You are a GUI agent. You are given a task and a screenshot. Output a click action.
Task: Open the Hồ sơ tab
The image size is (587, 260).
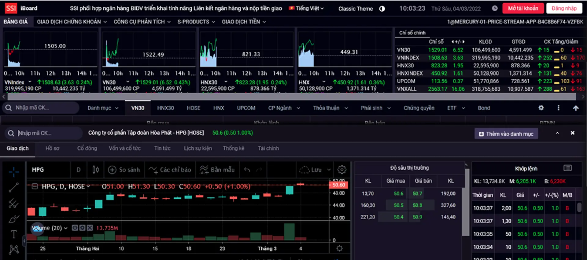point(52,148)
